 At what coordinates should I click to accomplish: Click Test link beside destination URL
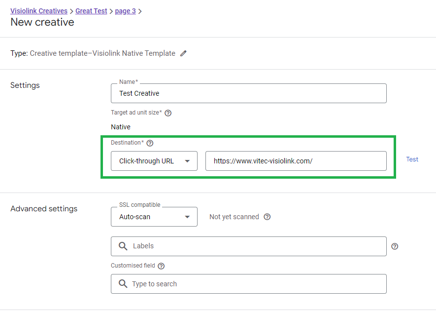412,159
